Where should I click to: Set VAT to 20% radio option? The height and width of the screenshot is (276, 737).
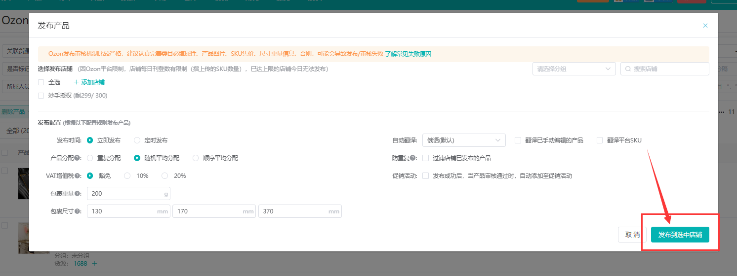165,176
